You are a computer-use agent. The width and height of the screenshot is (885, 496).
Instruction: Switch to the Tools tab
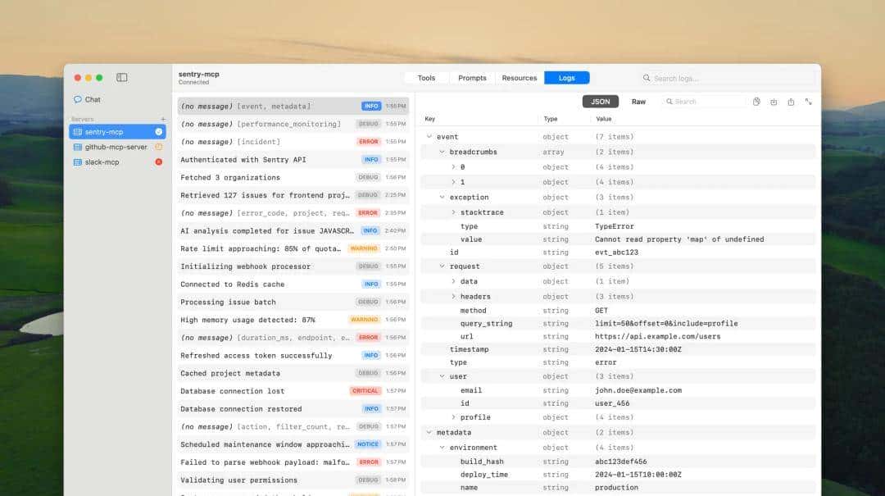click(x=426, y=78)
